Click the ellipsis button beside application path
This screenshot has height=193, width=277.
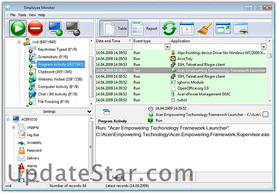(x=265, y=114)
